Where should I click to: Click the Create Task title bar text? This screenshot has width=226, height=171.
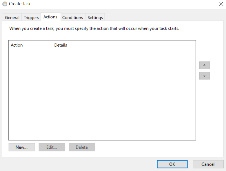pos(20,4)
